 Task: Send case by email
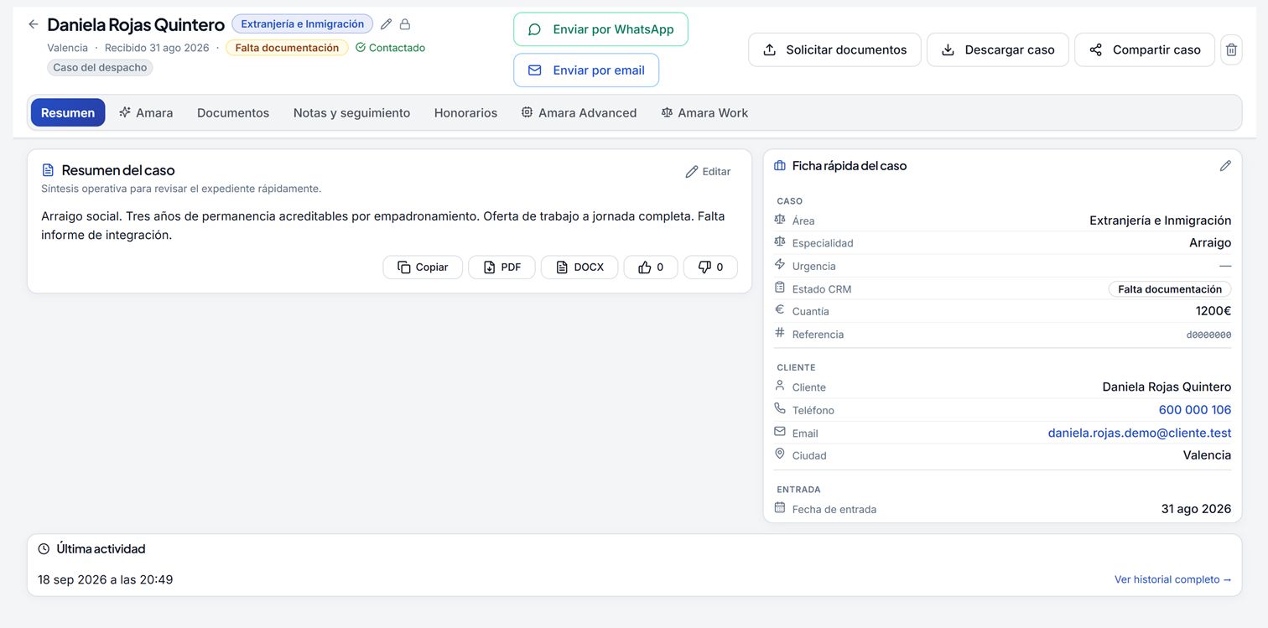586,70
